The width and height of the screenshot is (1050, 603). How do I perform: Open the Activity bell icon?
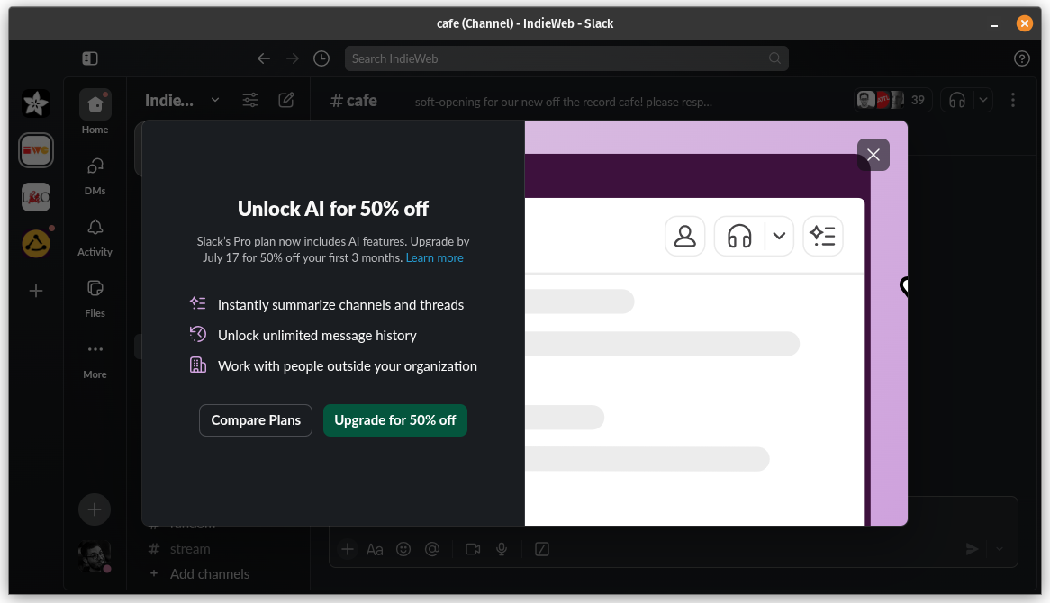(x=95, y=236)
